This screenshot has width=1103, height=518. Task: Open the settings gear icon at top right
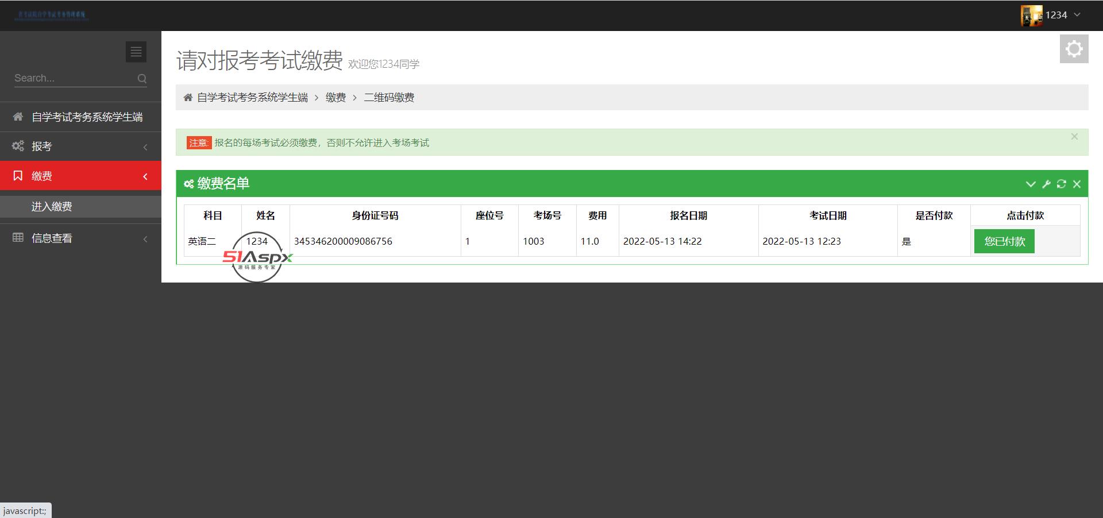tap(1074, 49)
